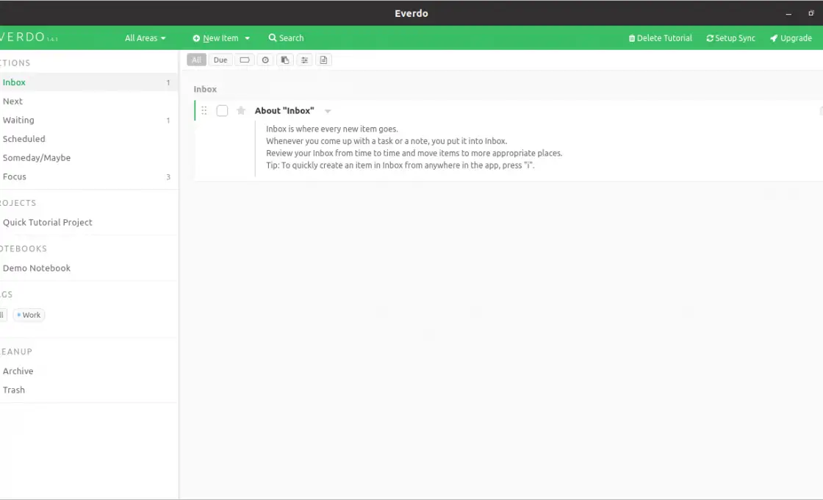Click the copy/paste filter icon
The image size is (823, 500).
[284, 60]
